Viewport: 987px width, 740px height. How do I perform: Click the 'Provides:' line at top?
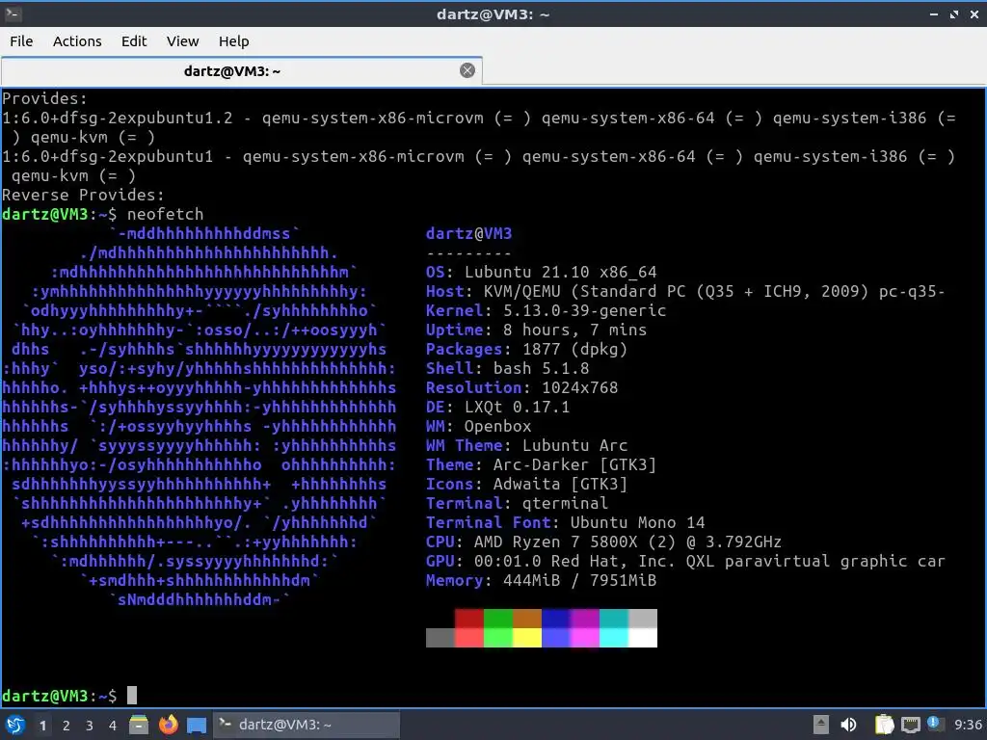[44, 99]
